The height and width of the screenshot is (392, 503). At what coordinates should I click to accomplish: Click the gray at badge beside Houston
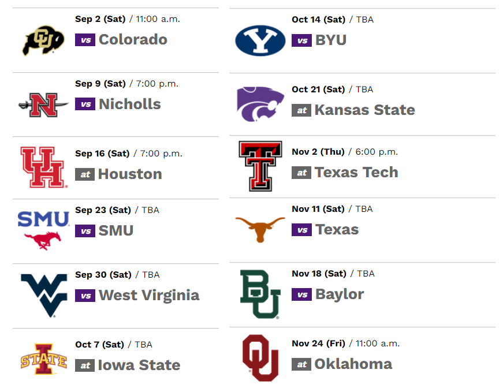[x=85, y=174]
